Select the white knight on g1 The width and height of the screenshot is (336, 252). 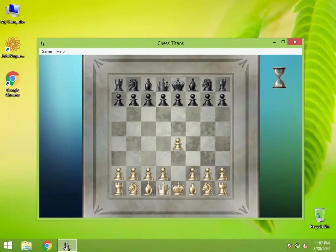point(208,189)
